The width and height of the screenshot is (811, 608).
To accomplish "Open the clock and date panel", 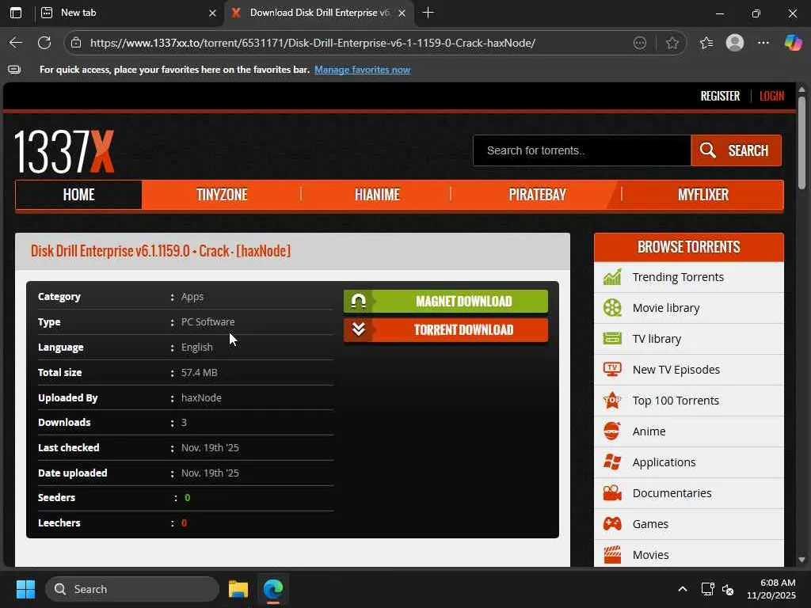I will tap(771, 589).
